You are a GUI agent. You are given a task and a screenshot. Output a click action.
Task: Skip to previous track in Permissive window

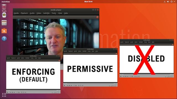point(67,86)
